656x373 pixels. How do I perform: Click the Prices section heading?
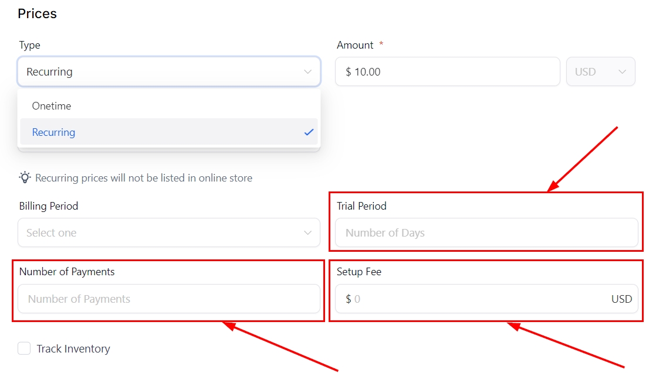pyautogui.click(x=38, y=13)
